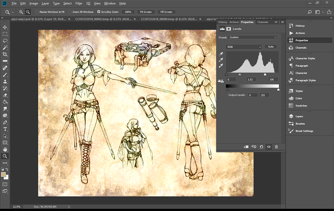Delete the Levels adjustment with trash icon
The image size is (334, 211).
pos(276,147)
